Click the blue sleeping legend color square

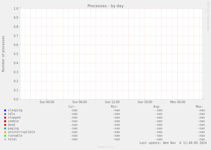[5, 110]
